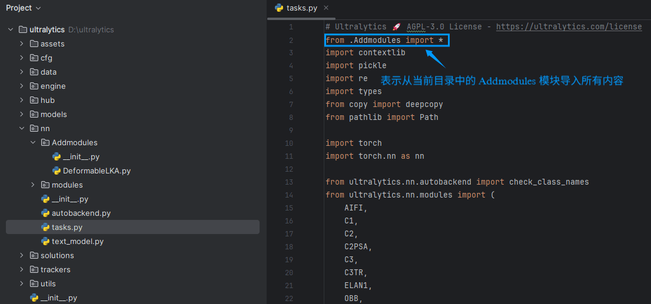651x304 pixels.
Task: Expand the cfg folder
Action: pyautogui.click(x=22, y=58)
